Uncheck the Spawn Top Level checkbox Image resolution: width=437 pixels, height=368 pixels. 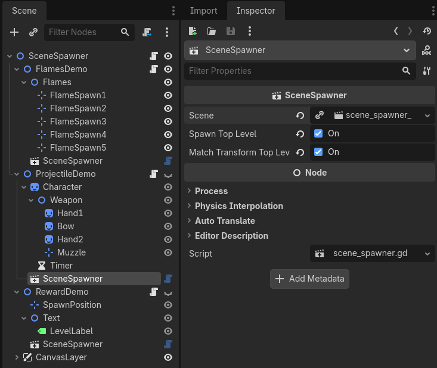(x=318, y=133)
